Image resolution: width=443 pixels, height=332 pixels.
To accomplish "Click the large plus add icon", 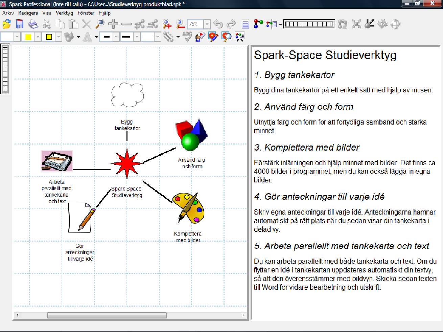I will click(113, 24).
